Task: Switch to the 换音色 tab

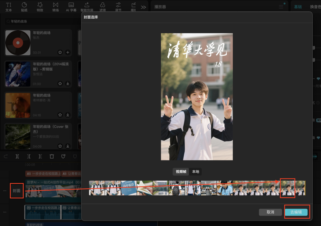Action: coord(315,6)
